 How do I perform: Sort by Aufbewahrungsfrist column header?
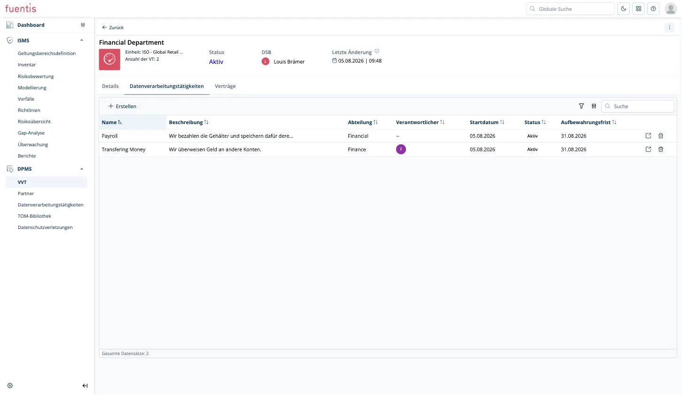pyautogui.click(x=588, y=122)
